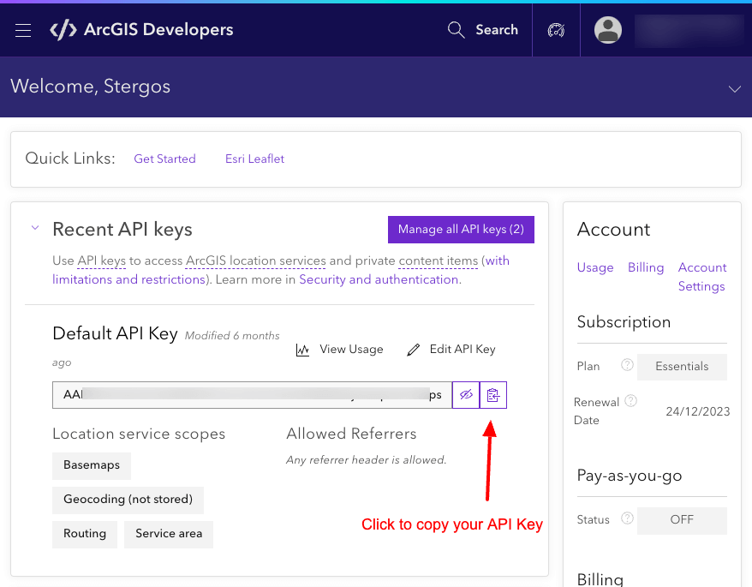Click the Default API Key heading

[115, 333]
